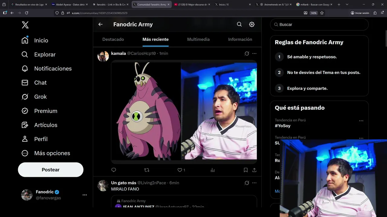387x217 pixels.
Task: Switch to the Inicio / X browser tab
Action: click(232, 5)
